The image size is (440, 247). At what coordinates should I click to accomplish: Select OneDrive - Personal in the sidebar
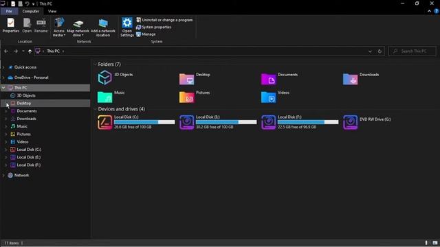tap(31, 78)
